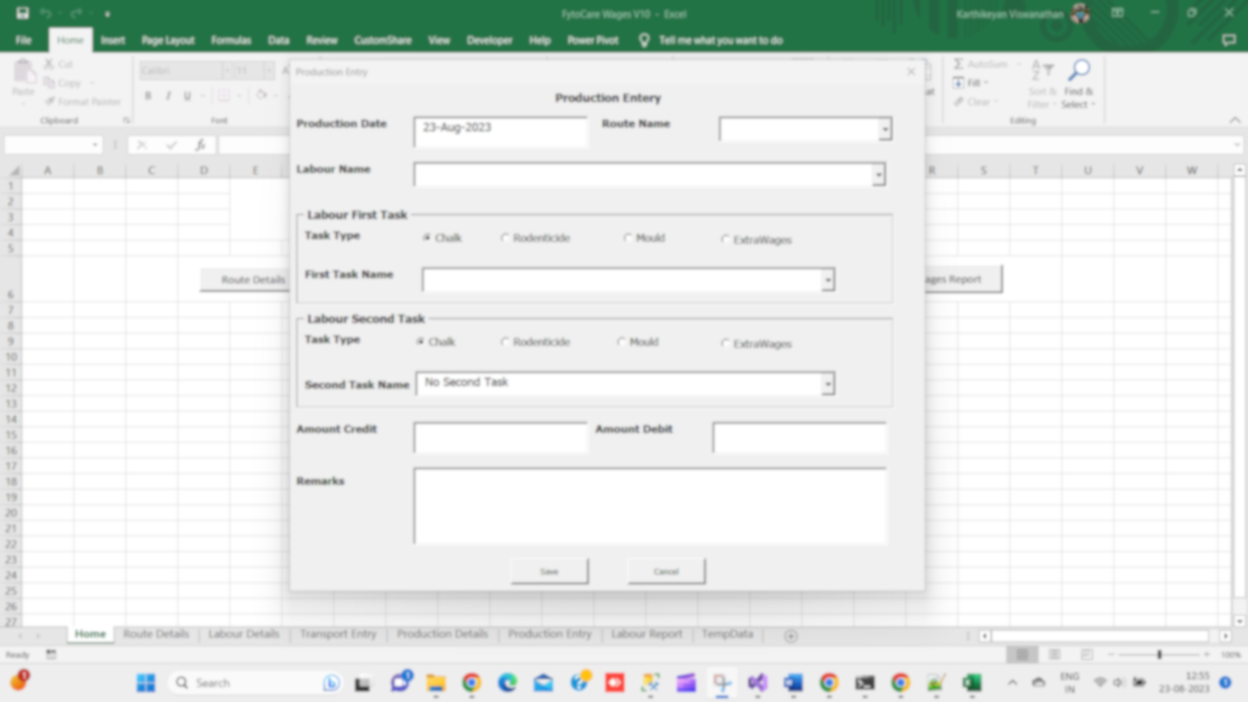
Task: Click the zoom slider handle in the status bar
Action: 1159,655
